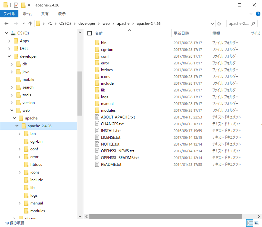This screenshot has height=227, width=262.
Task: Click the search box for apache-2.4.26
Action: [239, 24]
